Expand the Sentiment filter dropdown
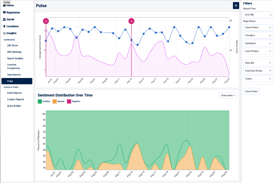274x183 pixels. click(258, 43)
